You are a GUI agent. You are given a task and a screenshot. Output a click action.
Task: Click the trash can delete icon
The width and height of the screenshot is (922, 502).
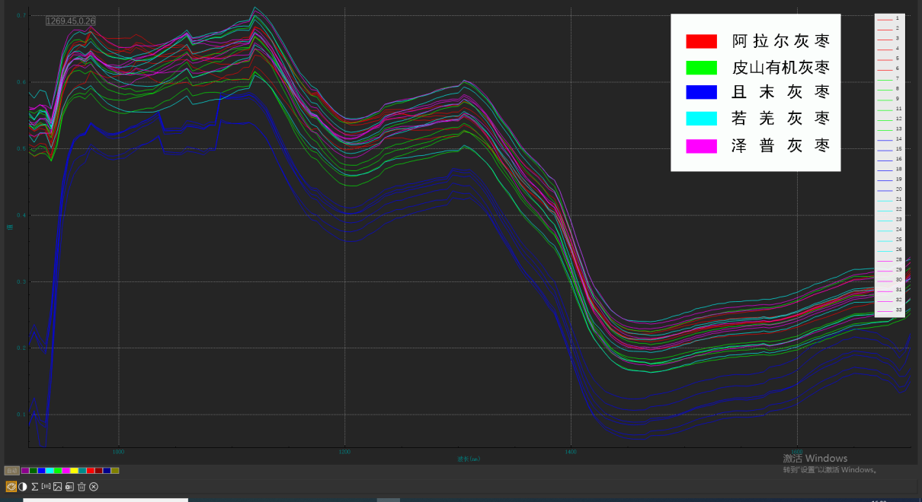click(x=82, y=487)
